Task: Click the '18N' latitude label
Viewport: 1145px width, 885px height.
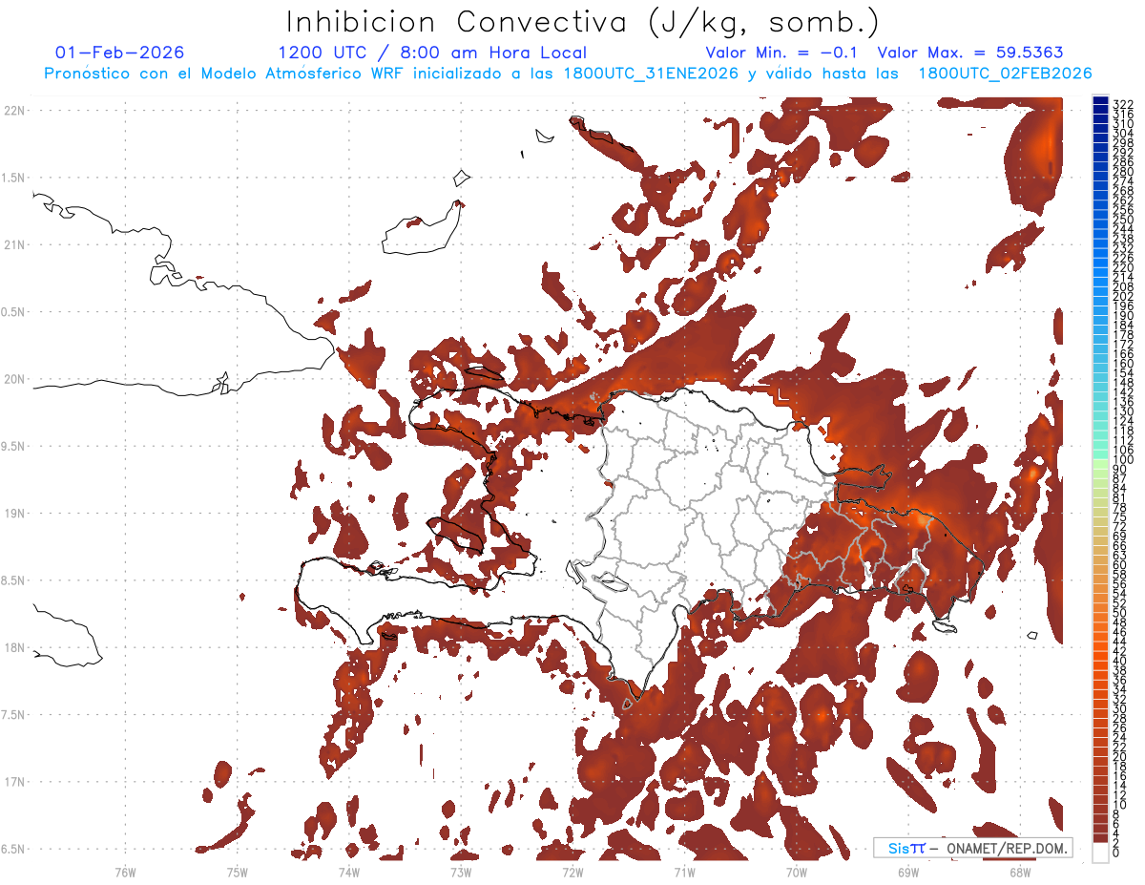Action: coord(14,647)
